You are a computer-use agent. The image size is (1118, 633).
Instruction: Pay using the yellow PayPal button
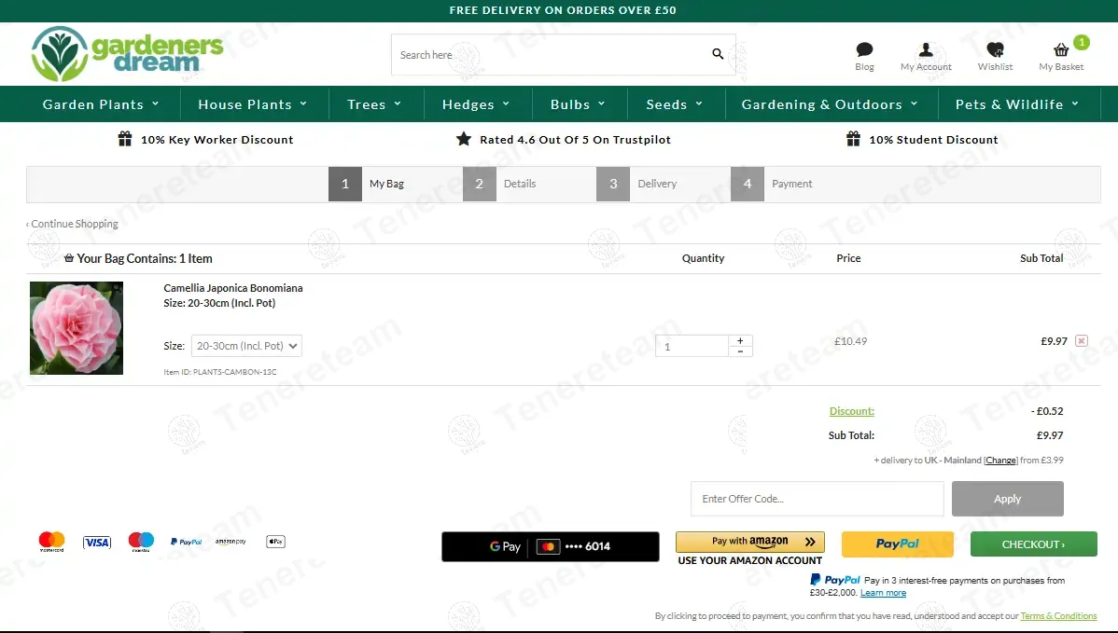tap(898, 544)
